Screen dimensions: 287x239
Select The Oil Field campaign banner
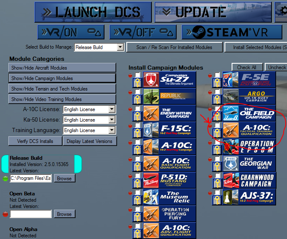249,113
